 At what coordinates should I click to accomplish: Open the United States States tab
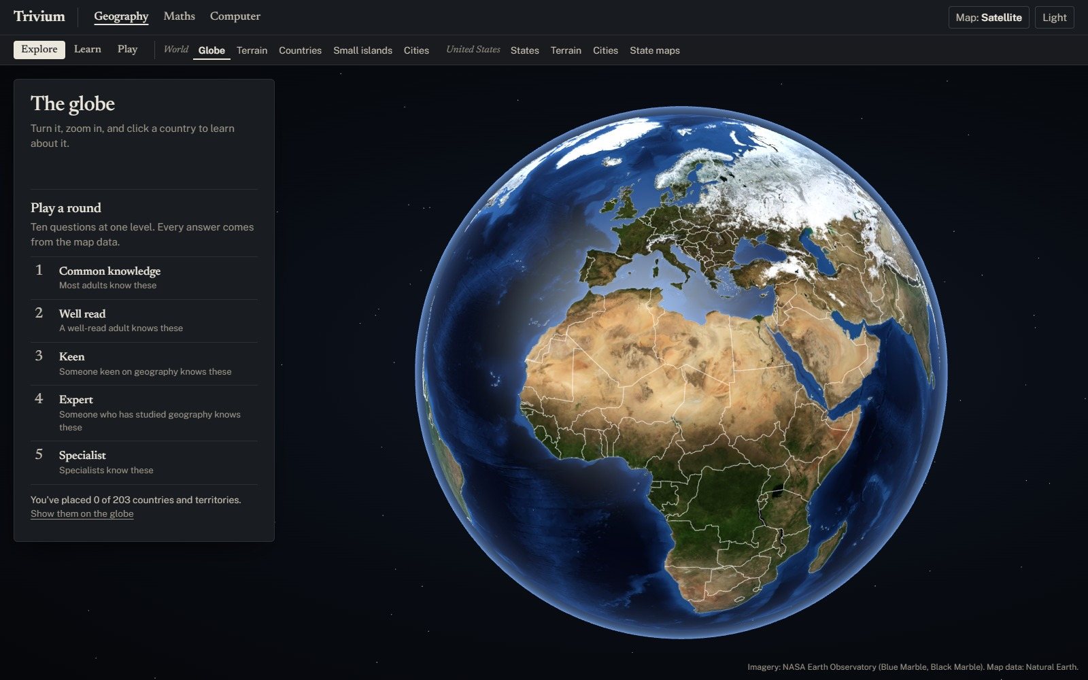(524, 50)
